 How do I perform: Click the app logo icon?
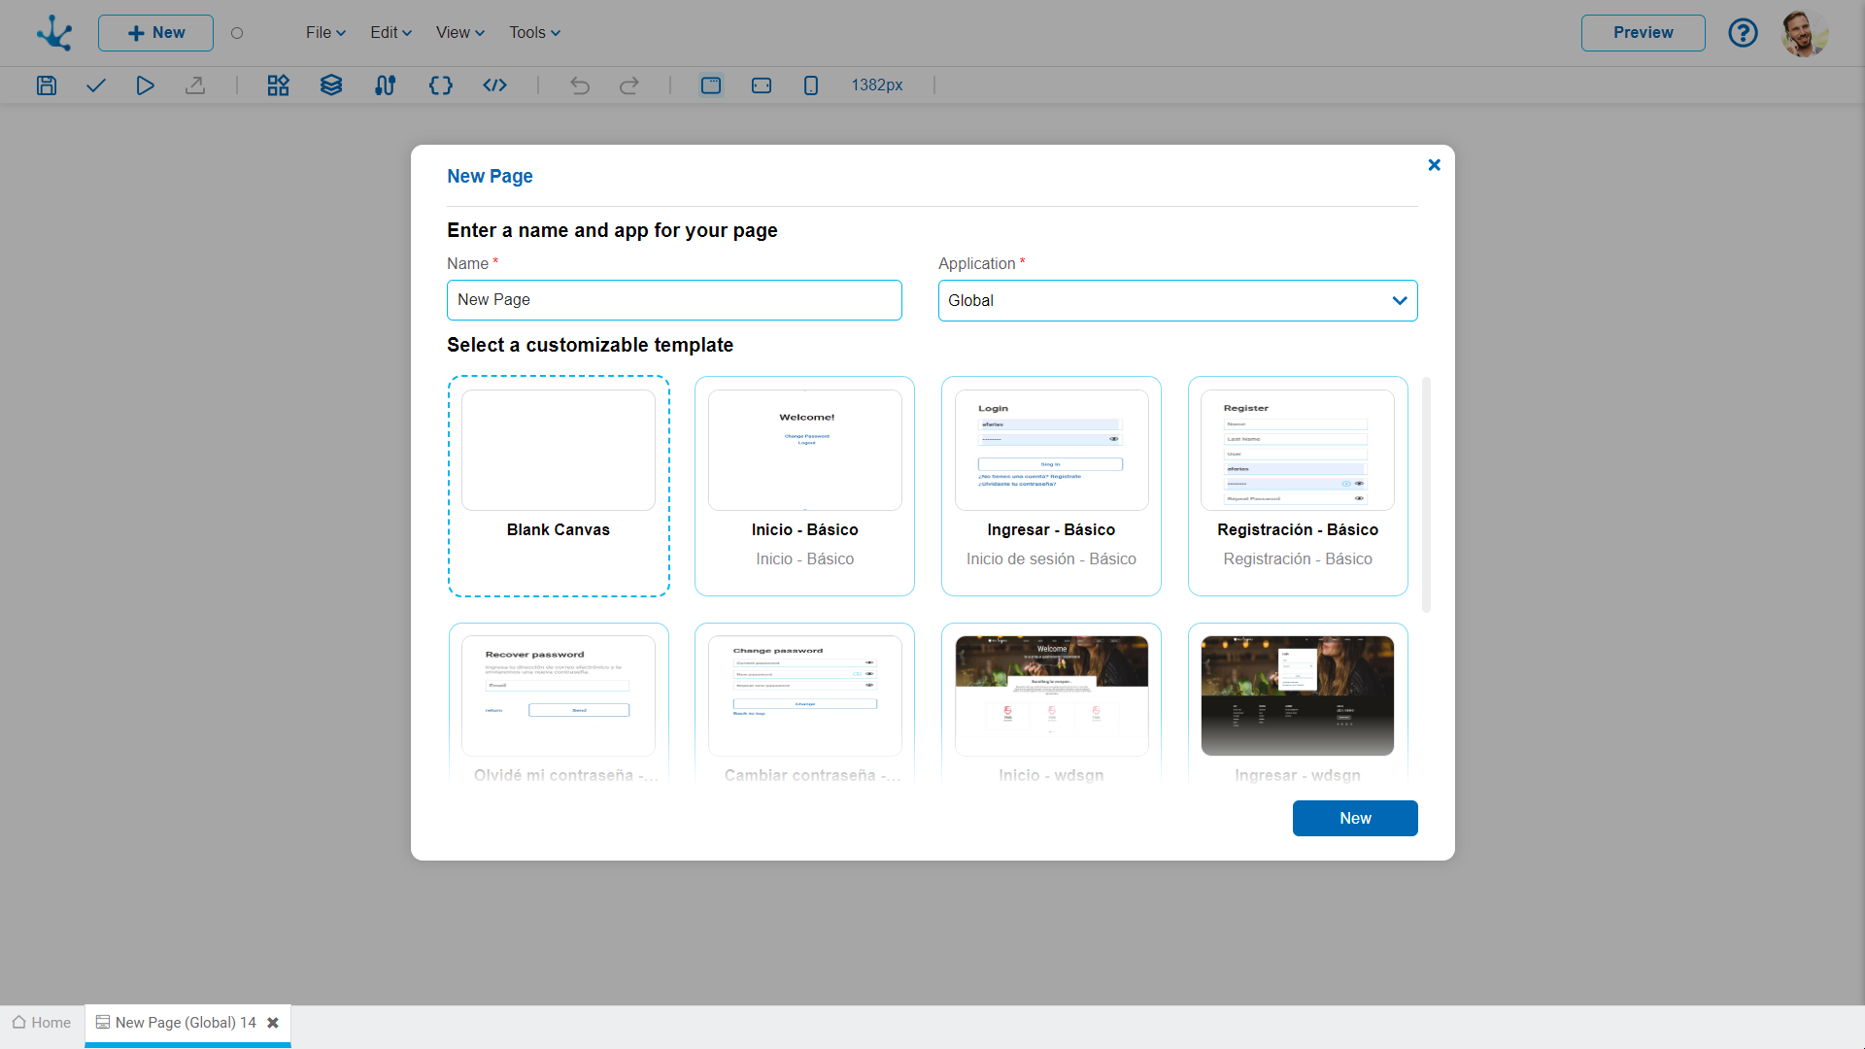coord(54,33)
